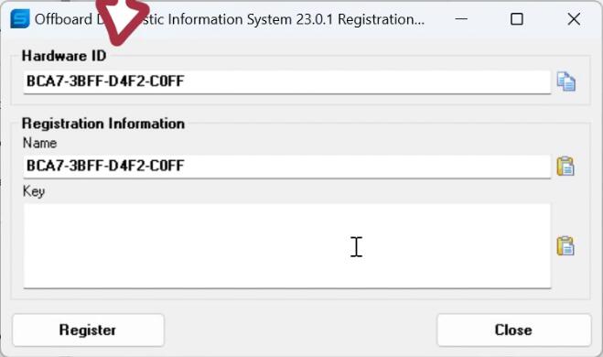The image size is (603, 357).
Task: Click the red arrow annotation overlay
Action: (121, 19)
